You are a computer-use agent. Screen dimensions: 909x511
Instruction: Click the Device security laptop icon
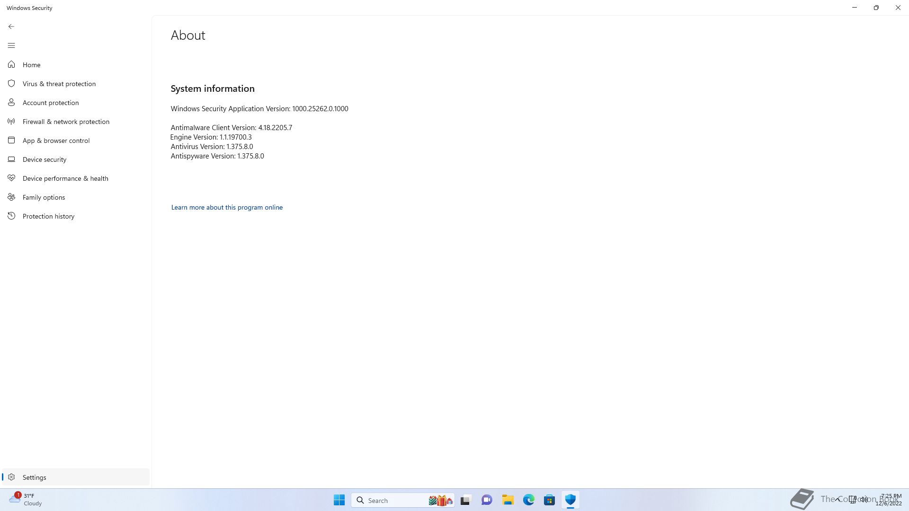11,159
